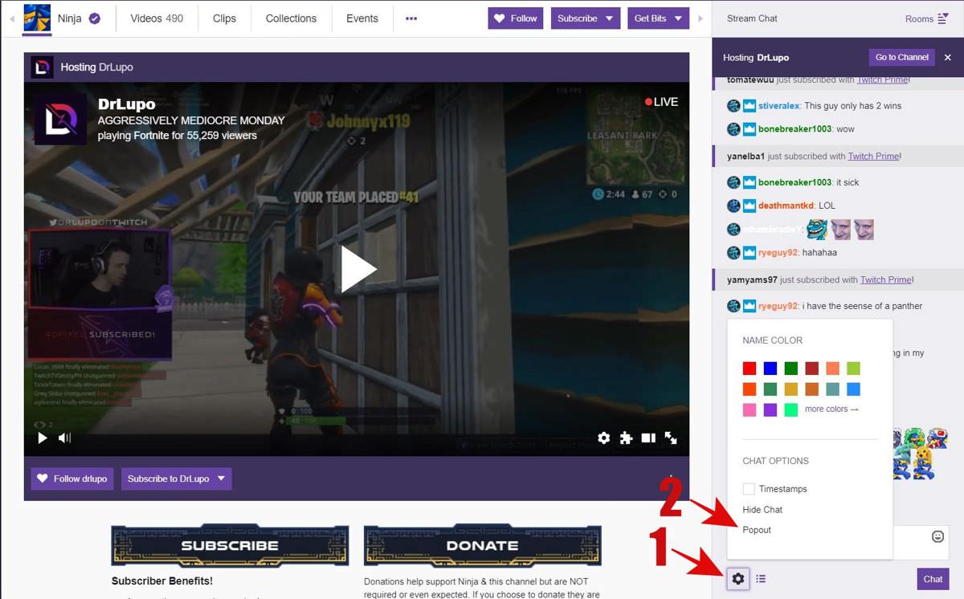Dismiss the Hosting DrLupo banner in chat
The height and width of the screenshot is (599, 964).
tap(947, 58)
